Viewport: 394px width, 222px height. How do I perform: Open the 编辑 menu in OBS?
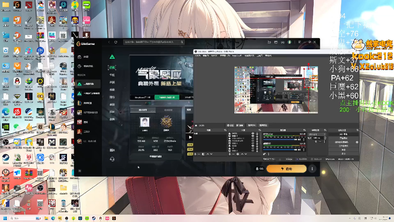(x=206, y=56)
